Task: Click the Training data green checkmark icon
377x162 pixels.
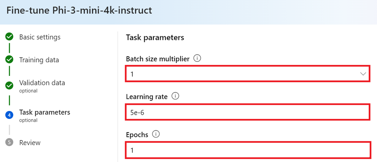Action: (9, 60)
